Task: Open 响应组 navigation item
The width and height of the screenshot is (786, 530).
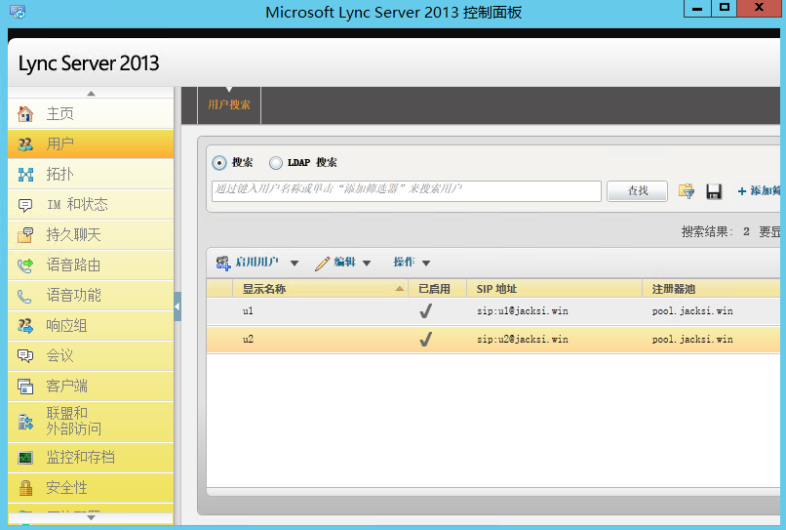Action: (x=91, y=326)
